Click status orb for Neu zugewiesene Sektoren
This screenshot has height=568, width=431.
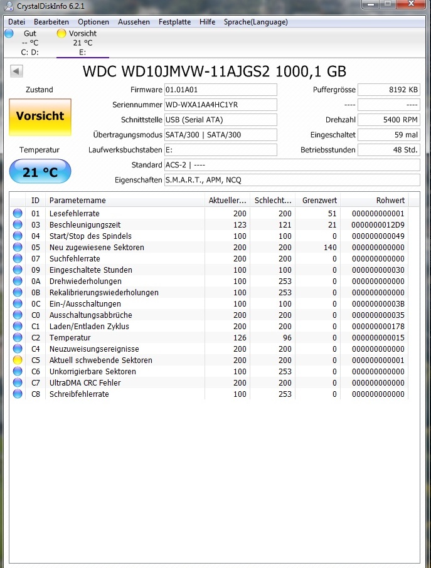tap(18, 247)
